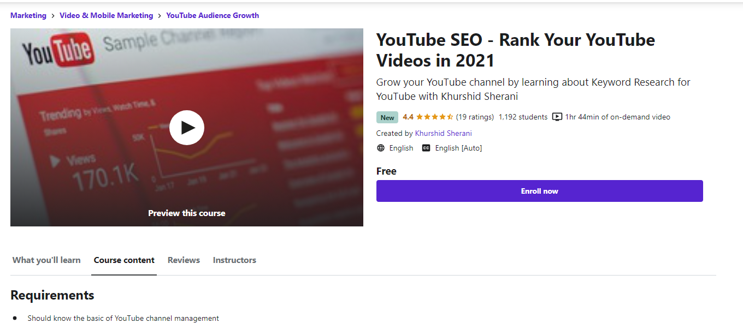Click the star rating icons

coord(435,117)
